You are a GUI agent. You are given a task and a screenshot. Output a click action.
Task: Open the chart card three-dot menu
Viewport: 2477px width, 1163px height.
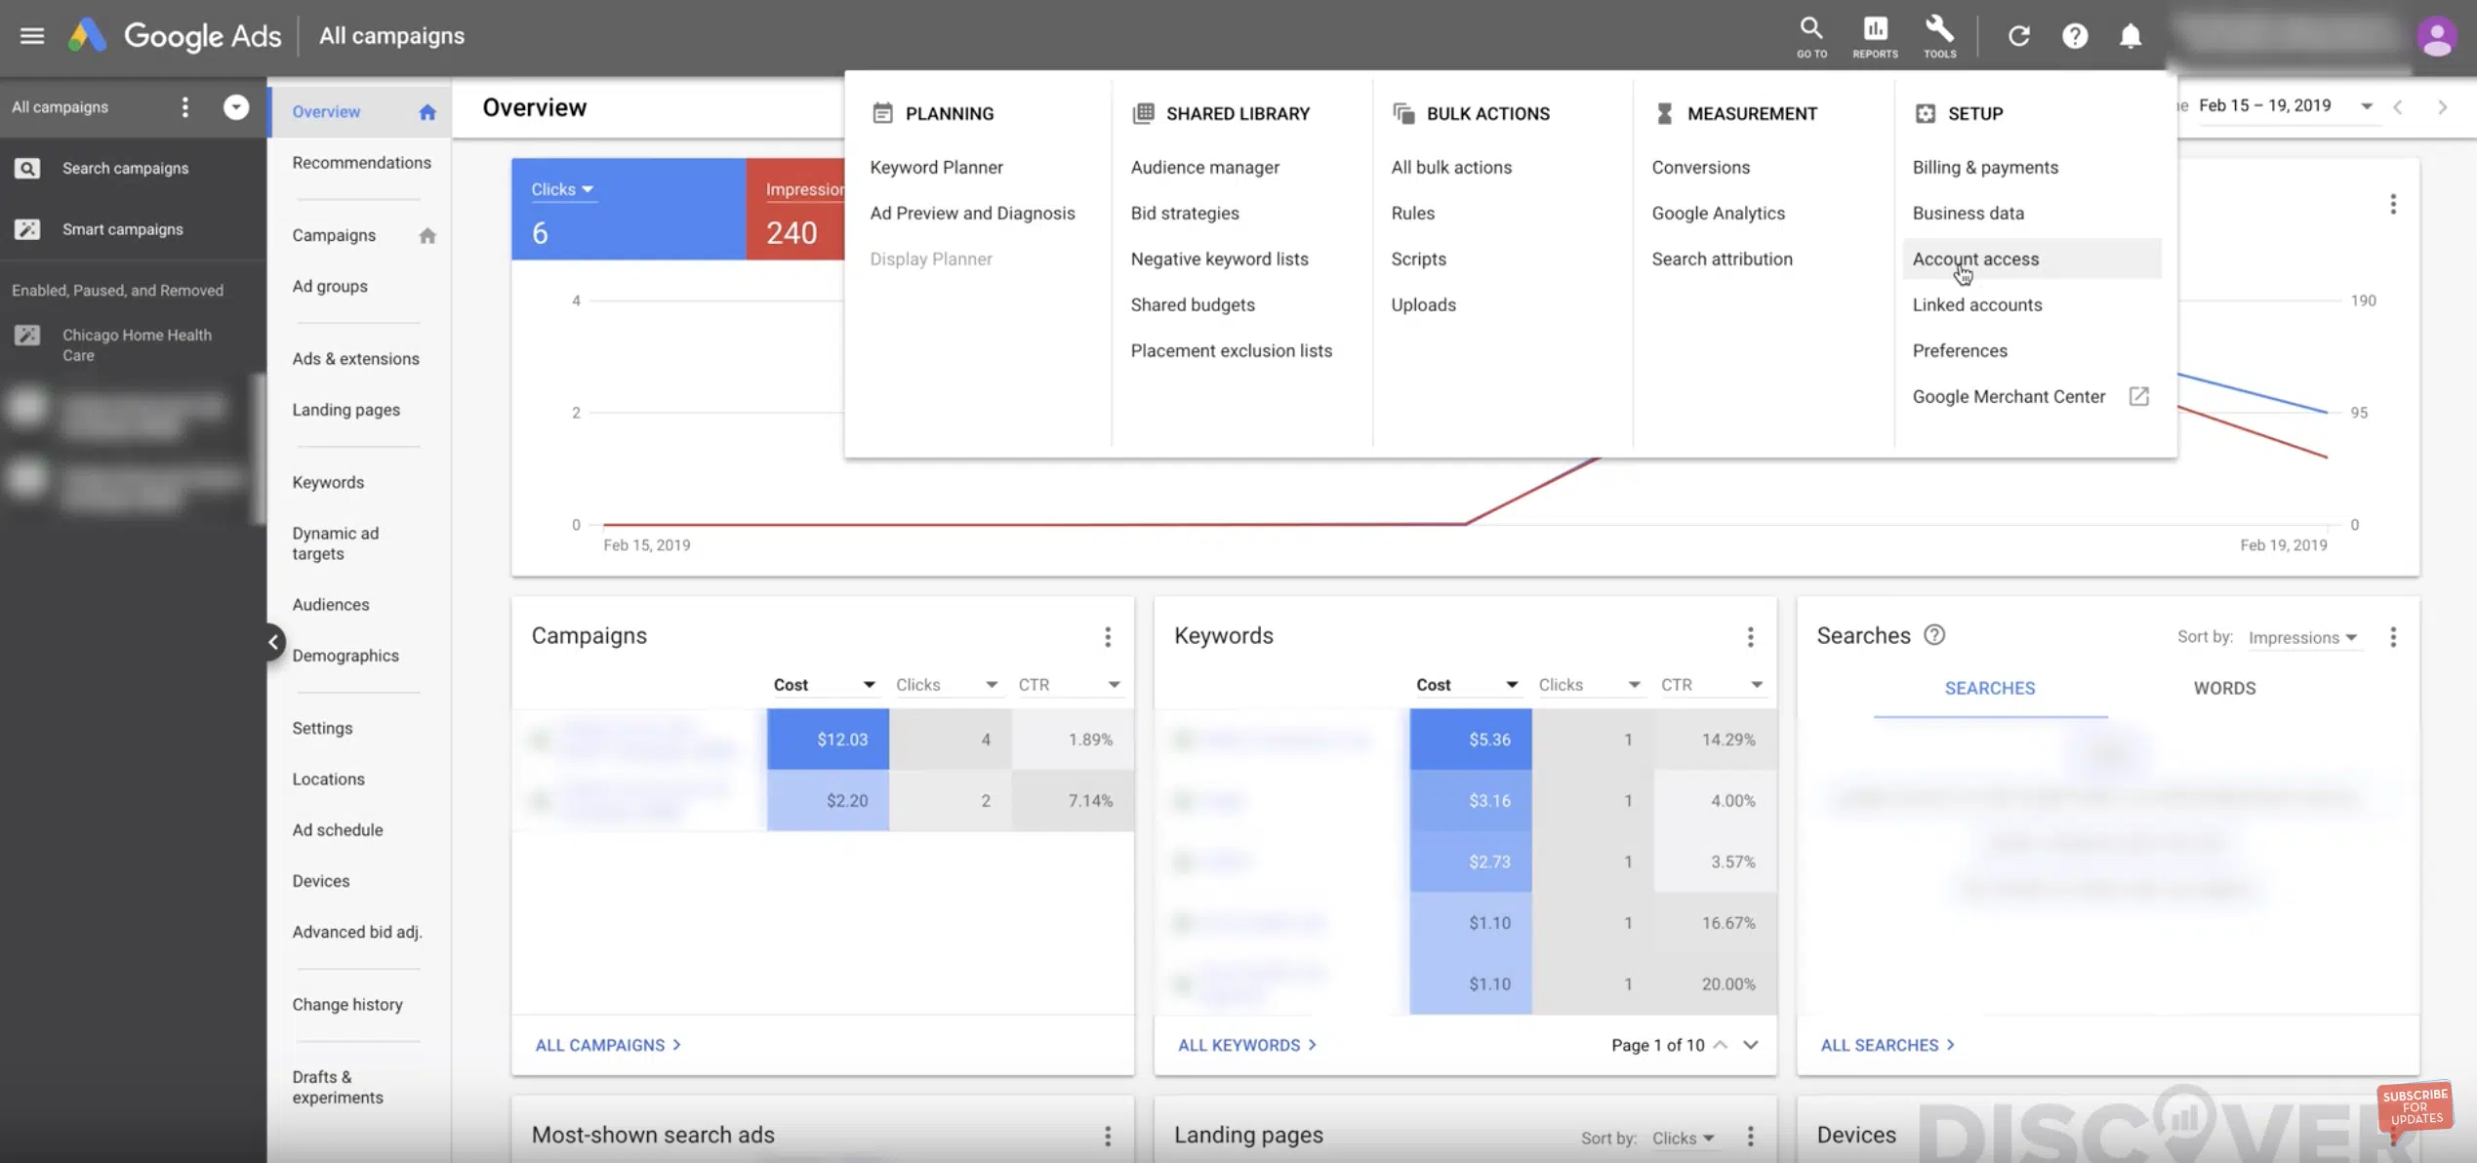coord(2392,204)
